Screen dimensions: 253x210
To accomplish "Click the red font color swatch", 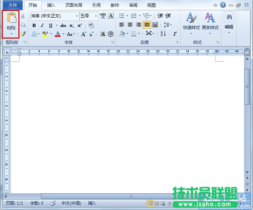I will [x=58, y=34].
